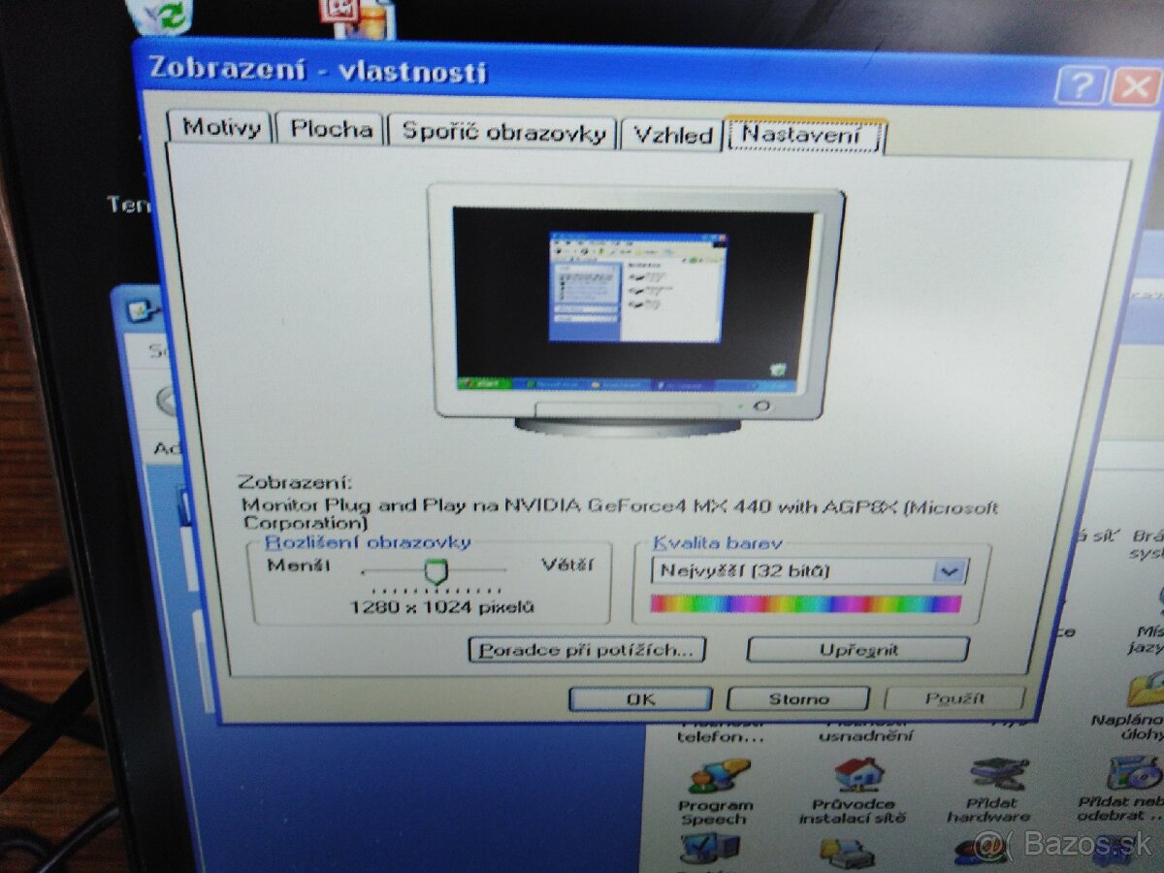Click the Poradce při potížích button
The image size is (1164, 873).
coord(586,649)
